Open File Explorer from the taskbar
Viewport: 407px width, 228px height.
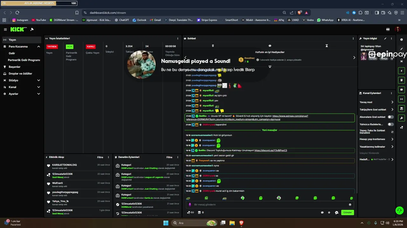pos(232,223)
